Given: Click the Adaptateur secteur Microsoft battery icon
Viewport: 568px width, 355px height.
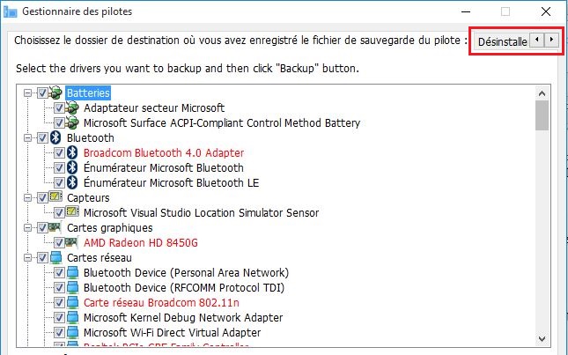Looking at the screenshot, I should (x=72, y=107).
